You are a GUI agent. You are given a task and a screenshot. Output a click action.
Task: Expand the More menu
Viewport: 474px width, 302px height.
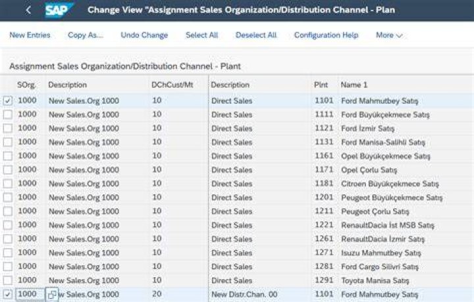pos(389,35)
